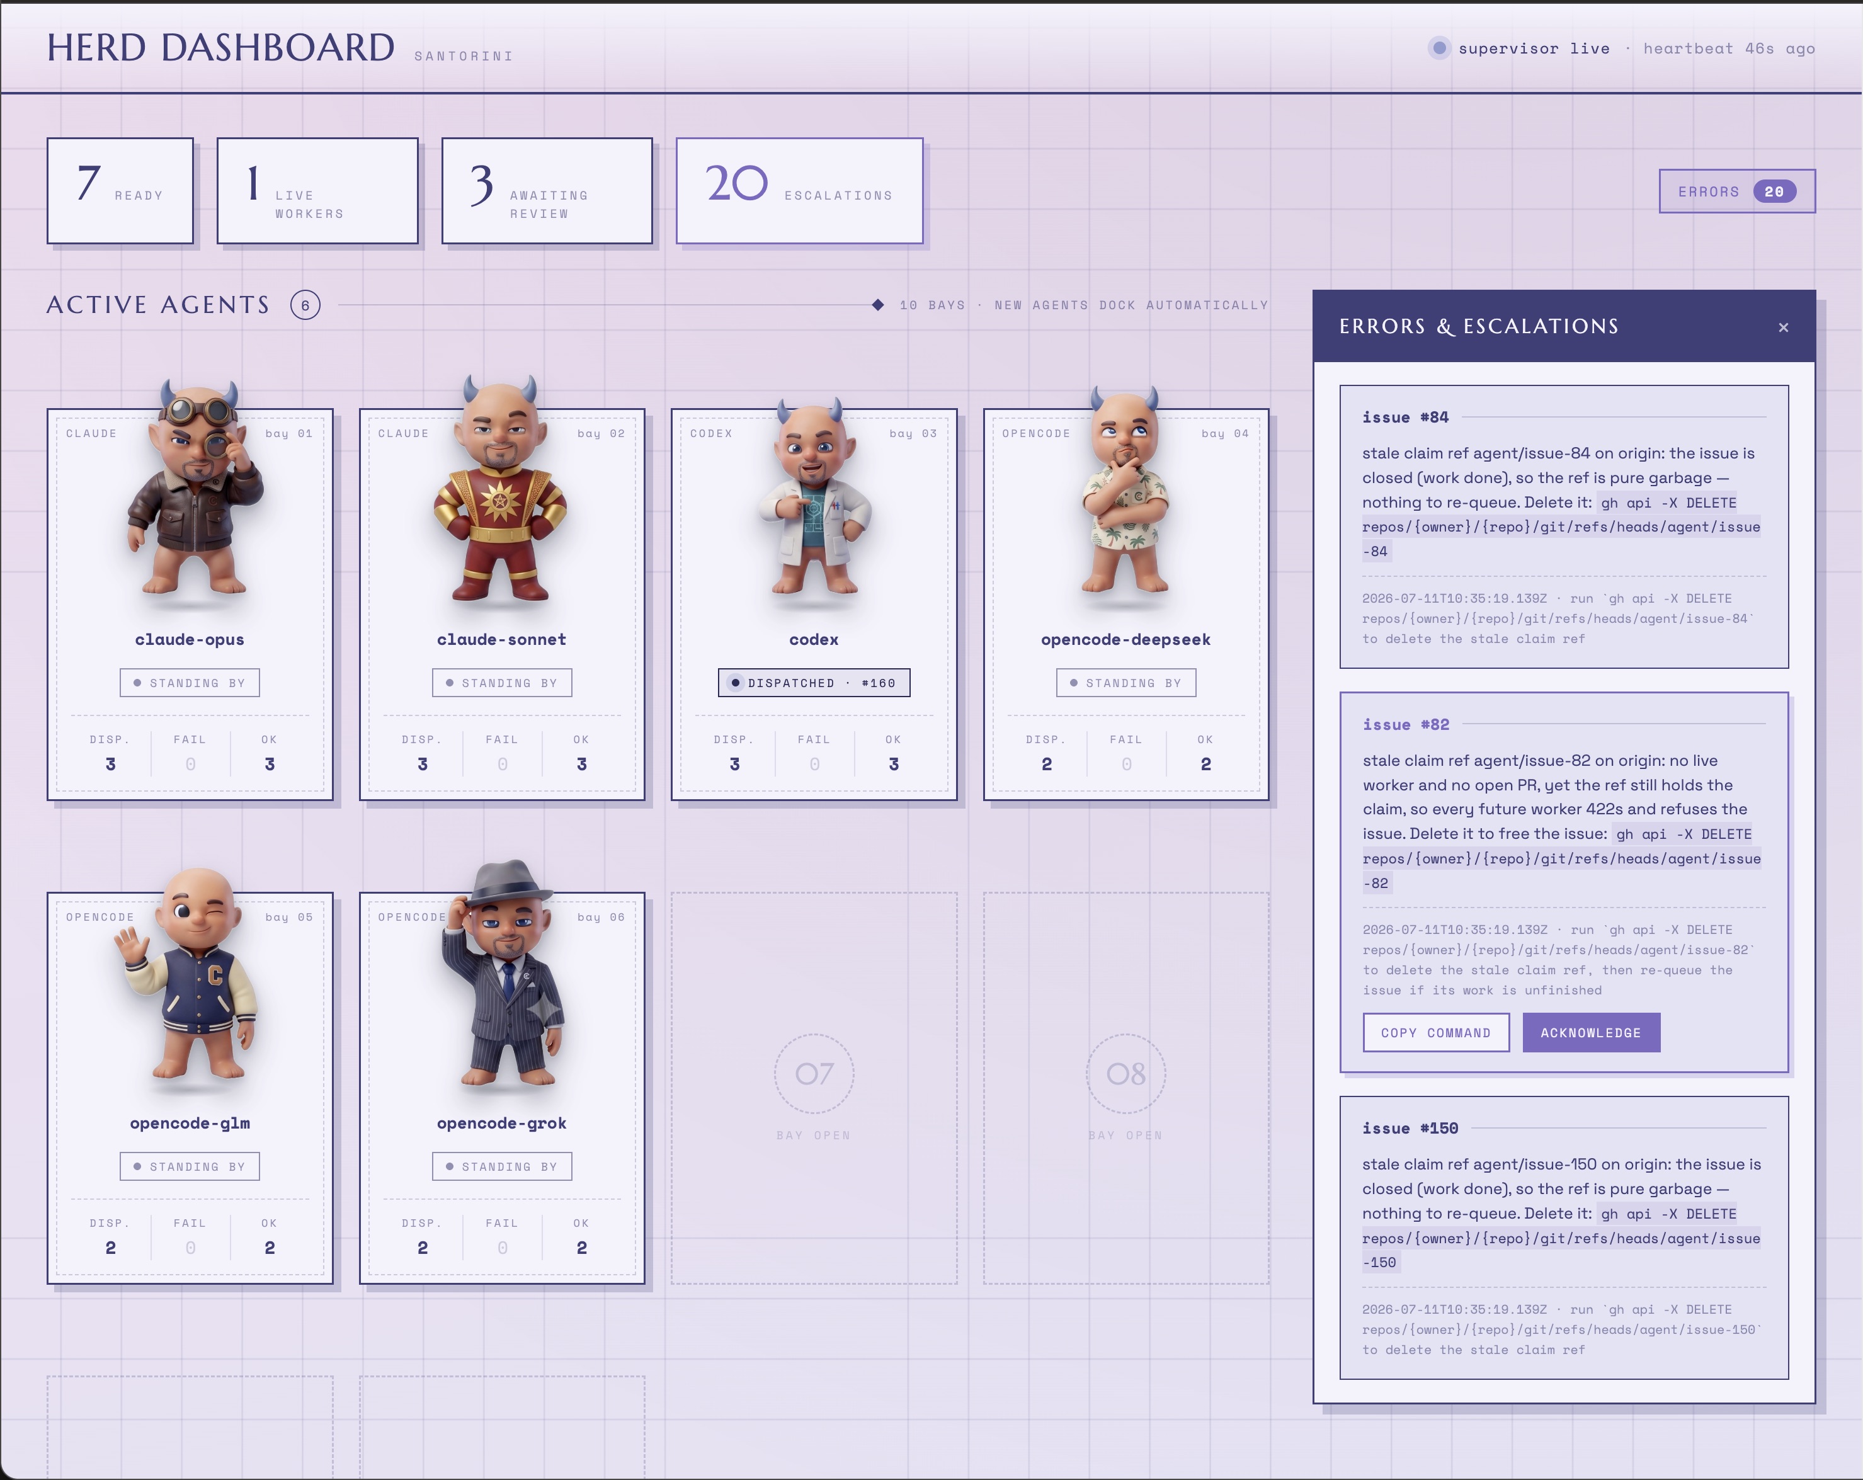Click the Standing By pill on opencode-deepseek
Image resolution: width=1863 pixels, height=1480 pixels.
coord(1126,683)
